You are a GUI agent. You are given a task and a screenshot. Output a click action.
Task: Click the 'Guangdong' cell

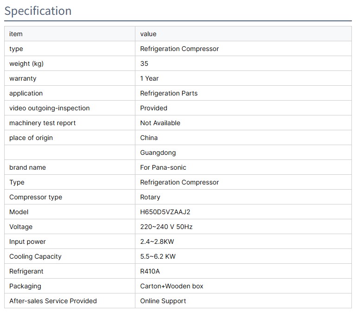click(x=158, y=153)
